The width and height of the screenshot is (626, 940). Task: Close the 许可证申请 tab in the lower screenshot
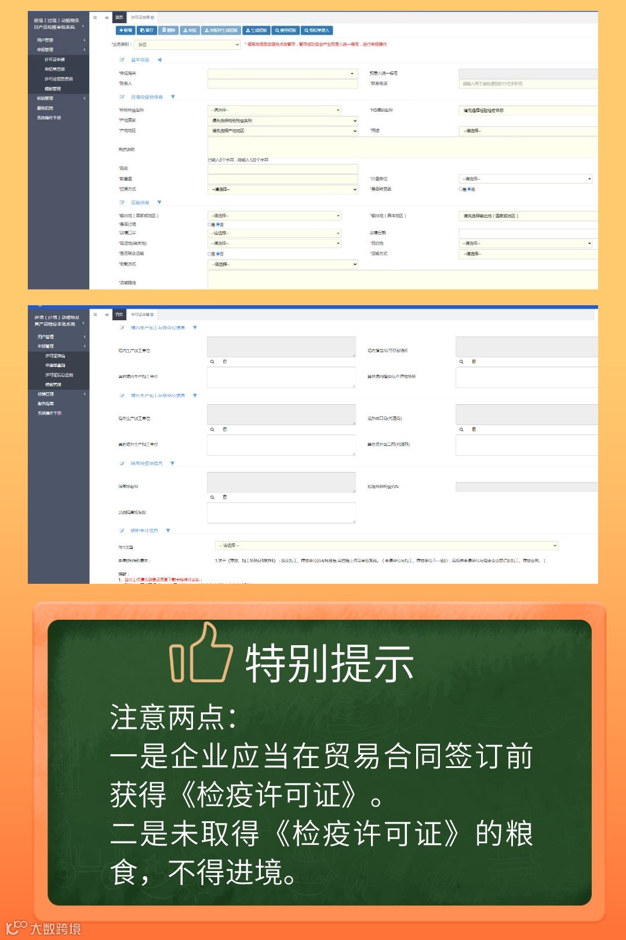point(152,314)
